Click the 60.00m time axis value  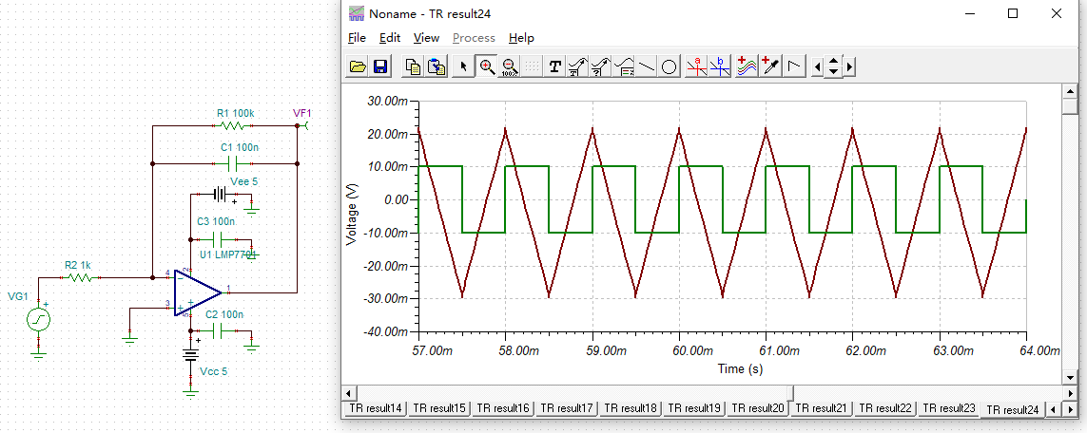pos(692,351)
